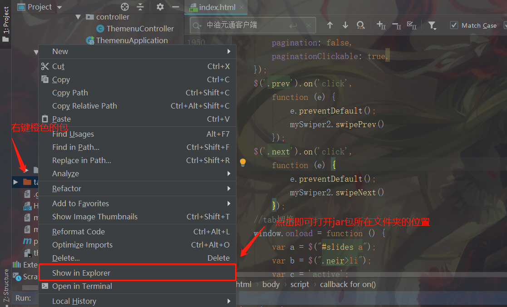The height and width of the screenshot is (307, 507).
Task: Choose Optimize Imports menu entry
Action: pos(138,245)
